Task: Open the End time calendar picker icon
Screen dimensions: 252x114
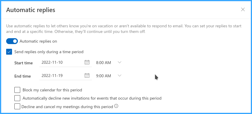Action: tap(87, 76)
